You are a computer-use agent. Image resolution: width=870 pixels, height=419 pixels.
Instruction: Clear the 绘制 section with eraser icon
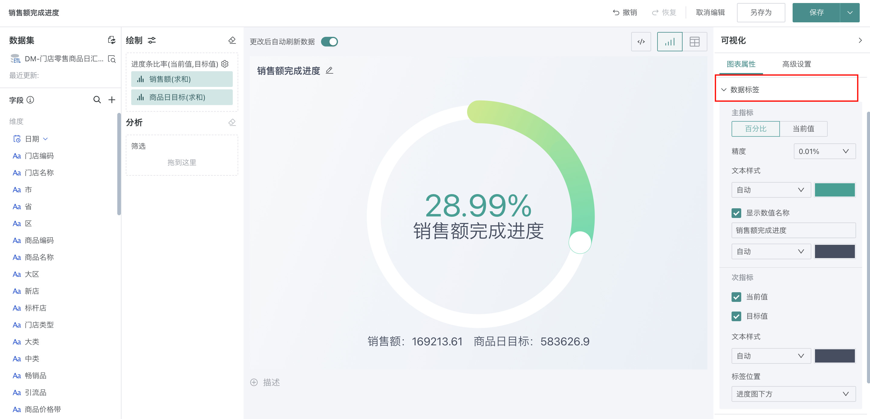tap(232, 40)
